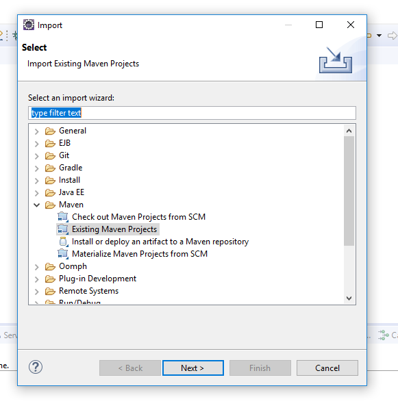Collapse the Maven category
The image size is (398, 410).
pos(36,205)
